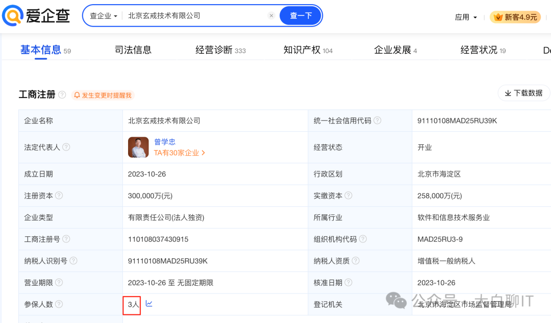Click the help icon next to 工商注册
Image resolution: width=551 pixels, height=323 pixels.
pos(62,95)
